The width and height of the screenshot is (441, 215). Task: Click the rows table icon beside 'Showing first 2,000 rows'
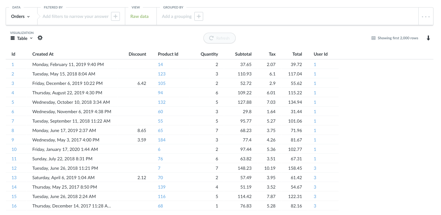tap(373, 38)
